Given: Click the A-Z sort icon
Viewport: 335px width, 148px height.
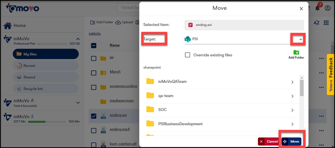Looking at the screenshot, I should 316,23.
